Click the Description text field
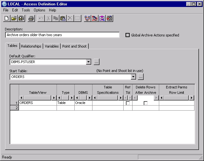204x161 pixels. (x=62, y=35)
